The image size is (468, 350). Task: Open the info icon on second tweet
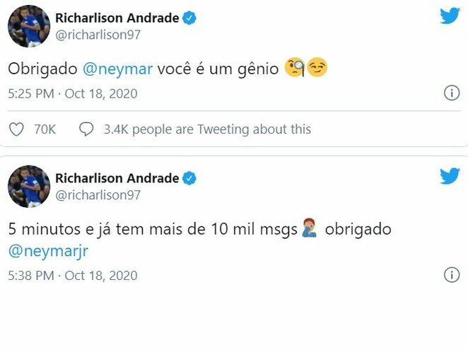[451, 274]
